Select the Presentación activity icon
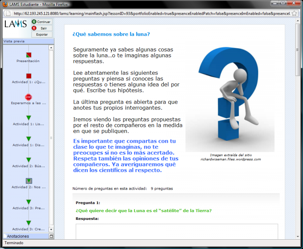This screenshot has height=249, width=303. [x=29, y=55]
